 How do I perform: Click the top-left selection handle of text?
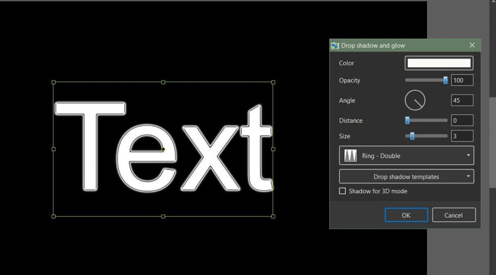tap(54, 82)
